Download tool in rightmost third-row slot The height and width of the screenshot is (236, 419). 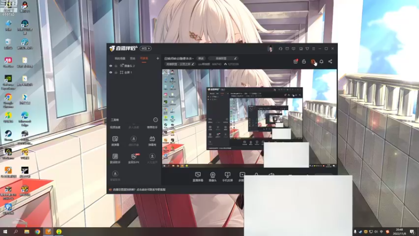tap(152, 158)
